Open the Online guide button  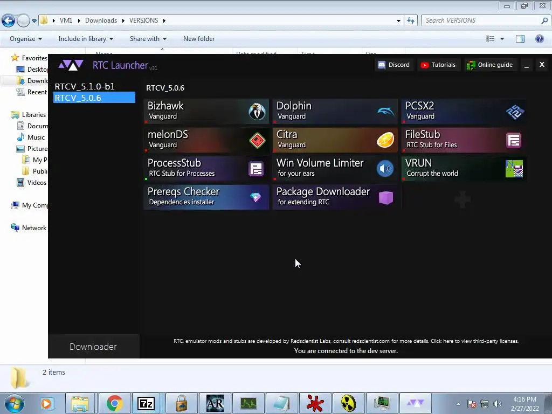pos(489,65)
